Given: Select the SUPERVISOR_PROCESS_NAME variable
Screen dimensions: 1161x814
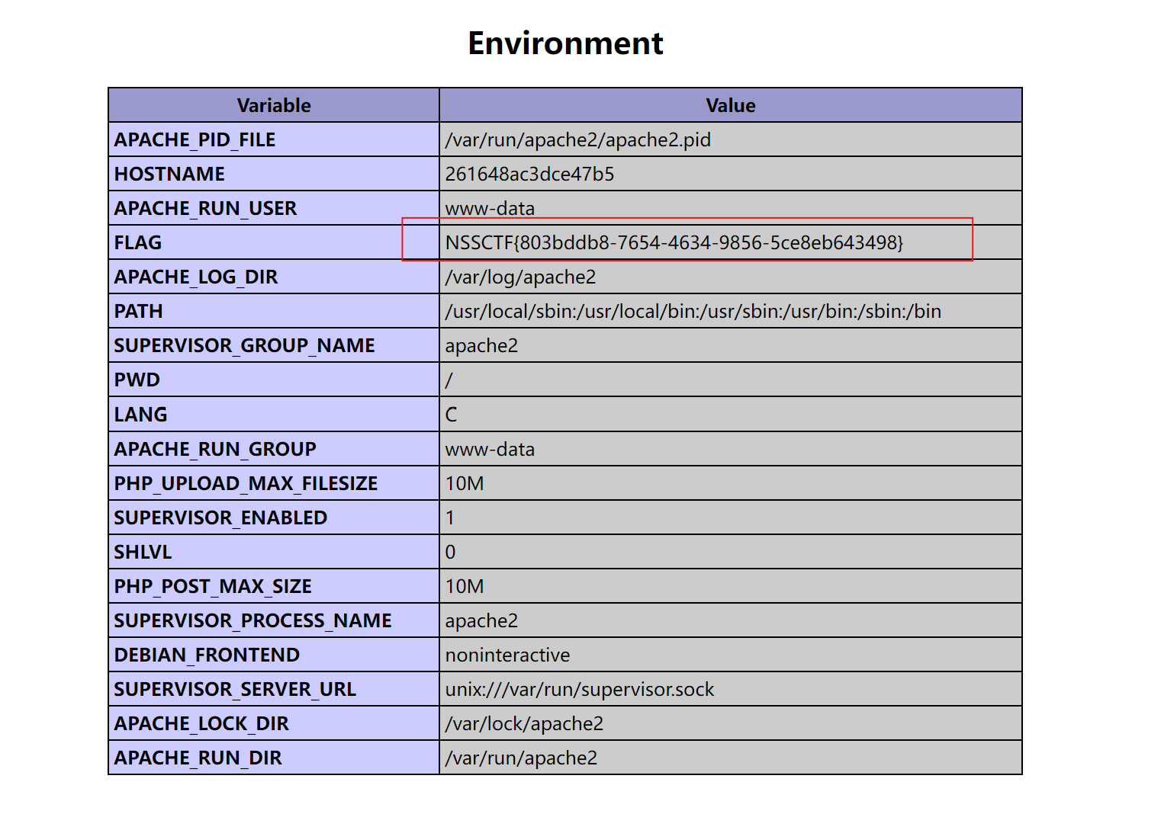Looking at the screenshot, I should (x=252, y=621).
